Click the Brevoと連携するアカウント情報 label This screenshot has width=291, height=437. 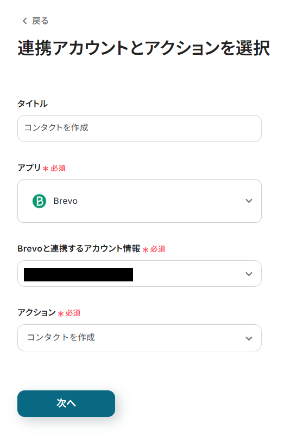point(79,249)
